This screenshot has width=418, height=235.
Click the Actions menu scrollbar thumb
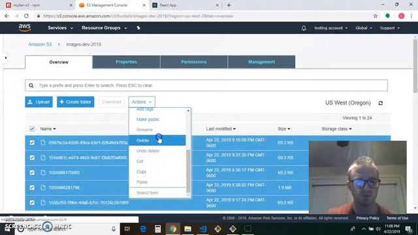point(188,170)
